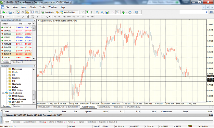Click the Market Watch vertical scrollbar
This screenshot has height=128, width=214.
pos(34,41)
